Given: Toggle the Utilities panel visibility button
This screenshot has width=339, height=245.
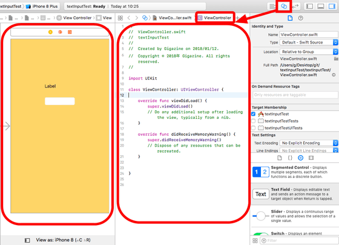Looking at the screenshot, I should click(x=332, y=6).
